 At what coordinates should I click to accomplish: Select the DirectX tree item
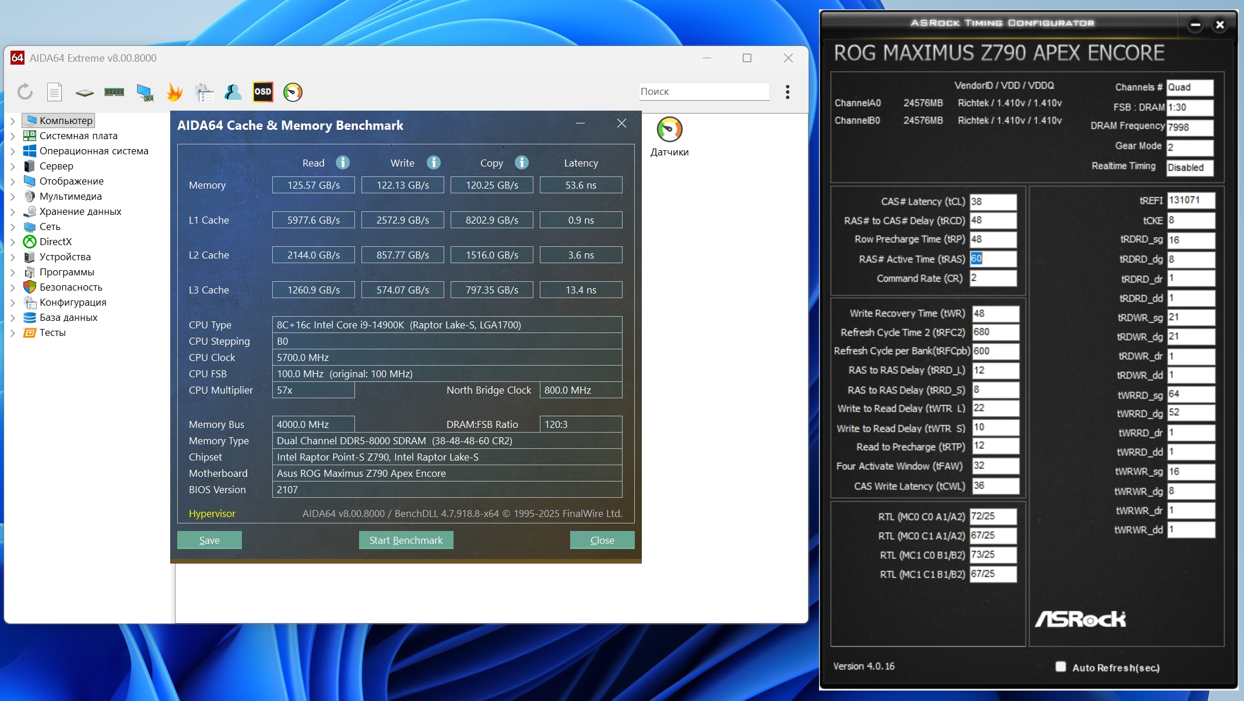(x=55, y=242)
